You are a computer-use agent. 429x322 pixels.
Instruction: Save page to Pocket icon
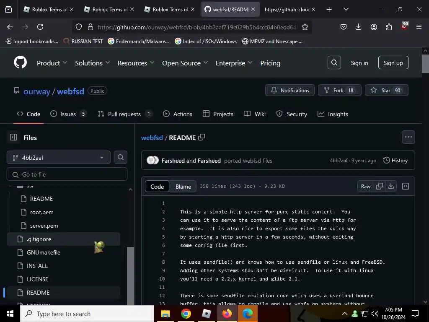tap(344, 27)
